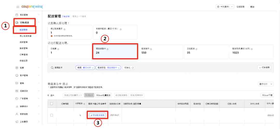Image resolution: width=280 pixels, height=129 pixels.
Task: Click the box icon of first sidebar menu
Action: click(17, 15)
